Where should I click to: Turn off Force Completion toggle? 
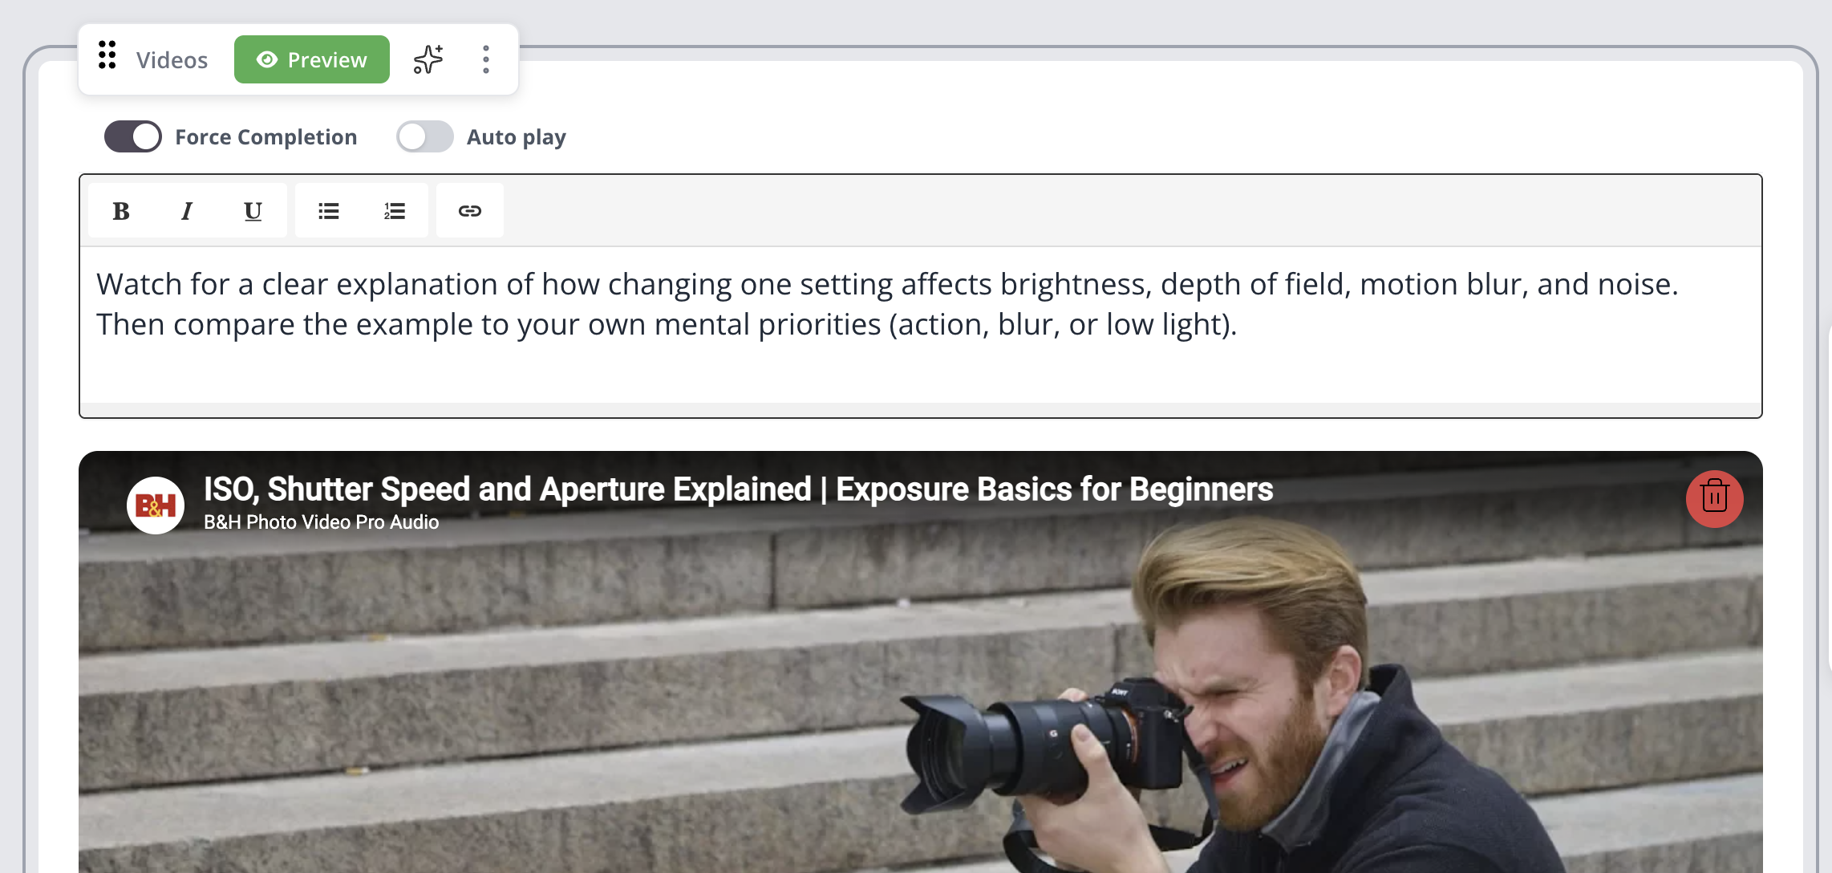[x=133, y=136]
